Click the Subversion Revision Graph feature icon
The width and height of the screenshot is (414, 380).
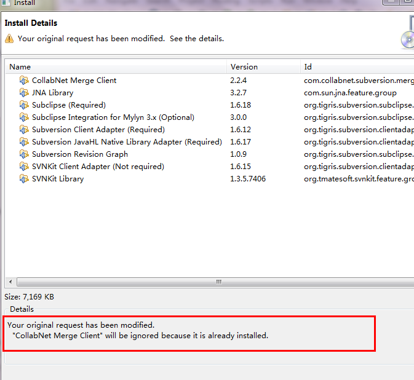point(24,154)
